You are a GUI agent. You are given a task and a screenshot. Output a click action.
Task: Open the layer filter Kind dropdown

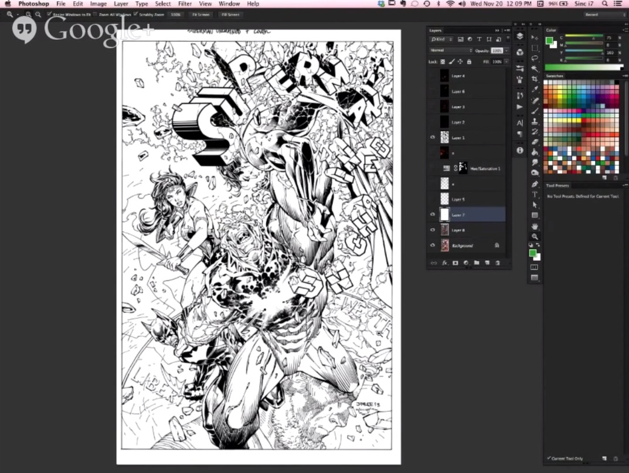tap(441, 39)
